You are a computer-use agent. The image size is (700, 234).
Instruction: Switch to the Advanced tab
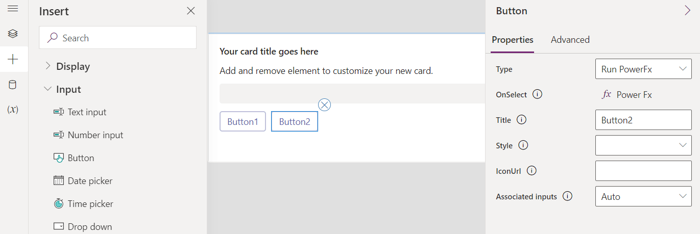pos(570,40)
